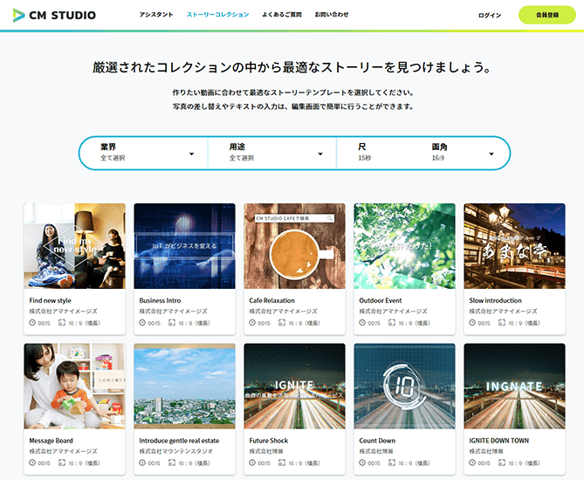584x480 pixels.
Task: Click clock icon on Find new style card
Action: coord(32,323)
